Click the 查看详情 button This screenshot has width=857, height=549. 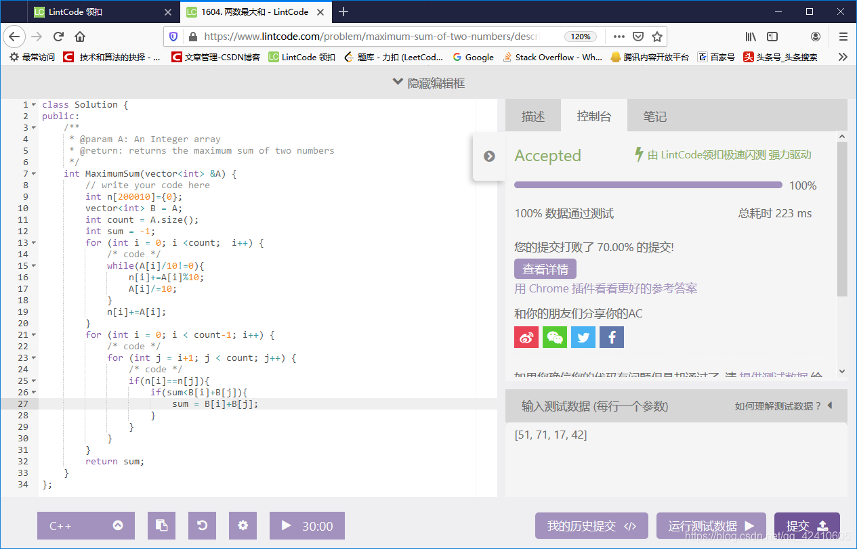545,269
